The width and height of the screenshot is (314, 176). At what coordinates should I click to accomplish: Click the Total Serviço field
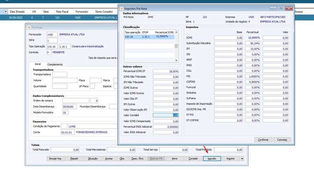coord(173,150)
